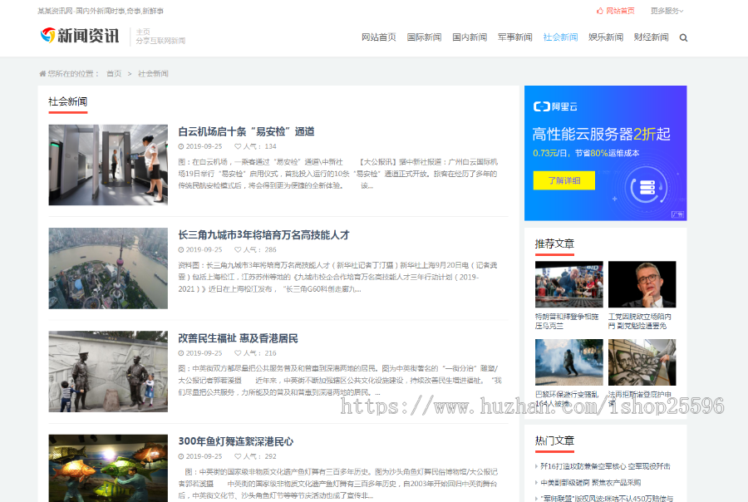This screenshot has width=748, height=502.
Task: Click the 热门文章 section heading
Action: [x=554, y=440]
